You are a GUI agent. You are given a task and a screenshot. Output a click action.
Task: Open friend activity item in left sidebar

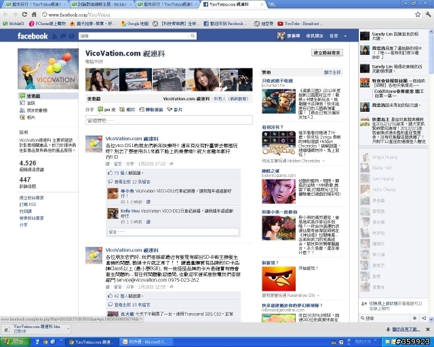point(34,110)
